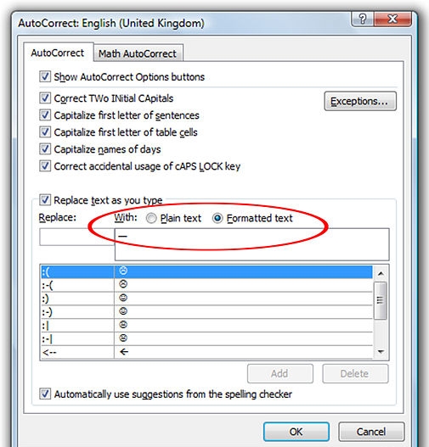Select the :) smiley face entry
Screen dimensions: 429x447
coord(206,299)
